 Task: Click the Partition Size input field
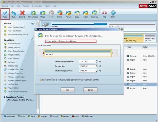pos(87,66)
